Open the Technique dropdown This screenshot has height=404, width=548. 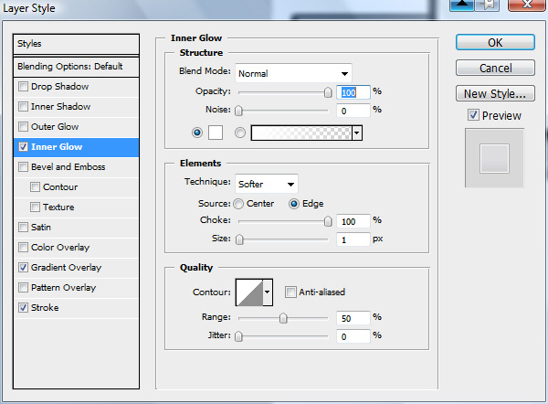(x=267, y=184)
